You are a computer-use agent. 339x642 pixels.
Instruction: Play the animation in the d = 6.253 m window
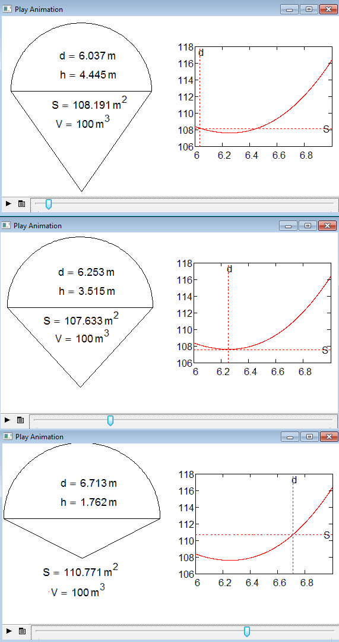[7, 420]
